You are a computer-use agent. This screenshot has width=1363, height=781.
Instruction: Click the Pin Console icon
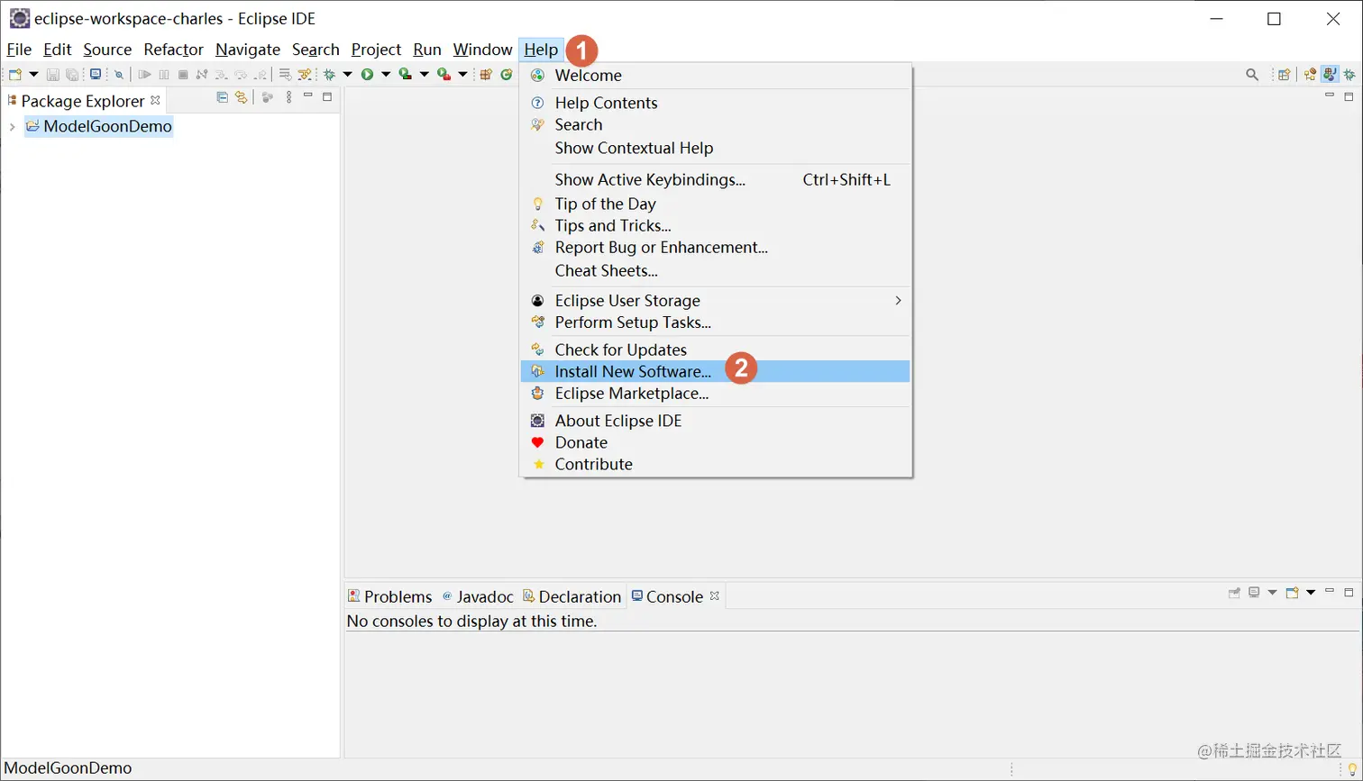click(1234, 593)
